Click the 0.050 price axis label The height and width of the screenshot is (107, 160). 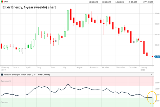click(x=157, y=24)
